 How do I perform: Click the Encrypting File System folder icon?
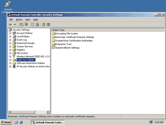tap(53, 33)
